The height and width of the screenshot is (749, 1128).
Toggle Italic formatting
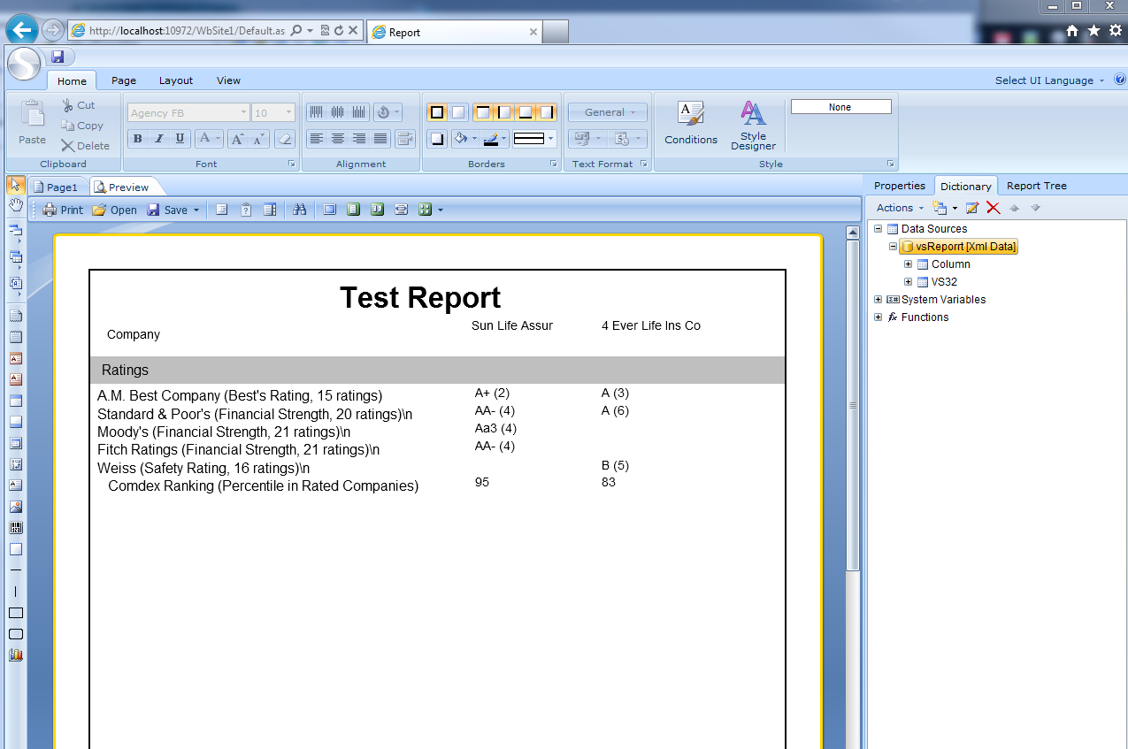[x=159, y=138]
